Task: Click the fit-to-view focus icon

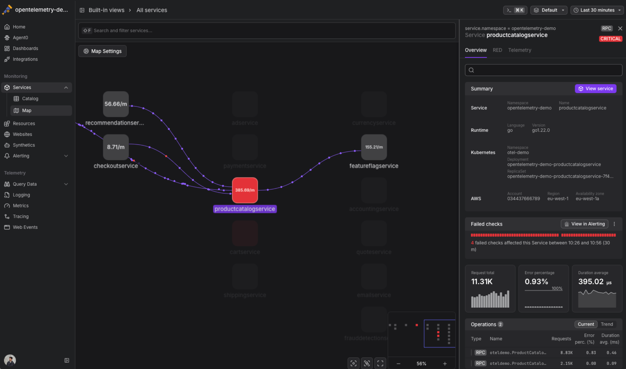Action: click(x=353, y=363)
